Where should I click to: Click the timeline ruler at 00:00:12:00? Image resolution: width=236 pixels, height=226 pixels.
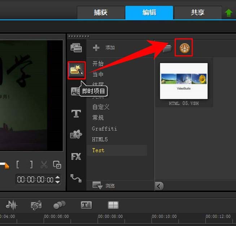coord(218,217)
